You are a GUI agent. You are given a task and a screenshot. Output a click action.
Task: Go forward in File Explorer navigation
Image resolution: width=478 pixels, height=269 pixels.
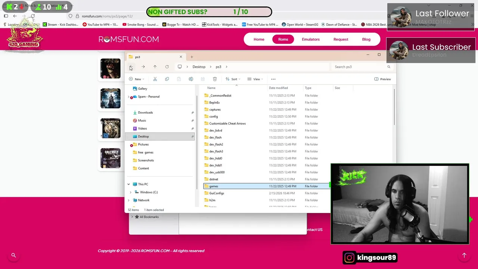(143, 67)
